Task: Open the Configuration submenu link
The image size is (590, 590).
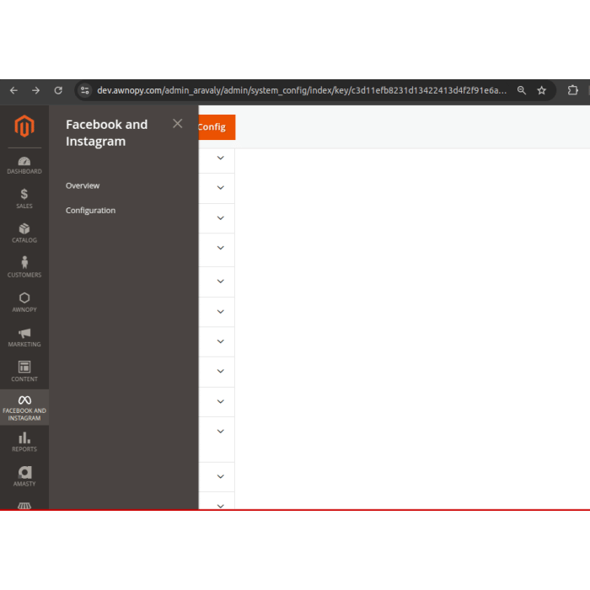Action: click(x=90, y=211)
